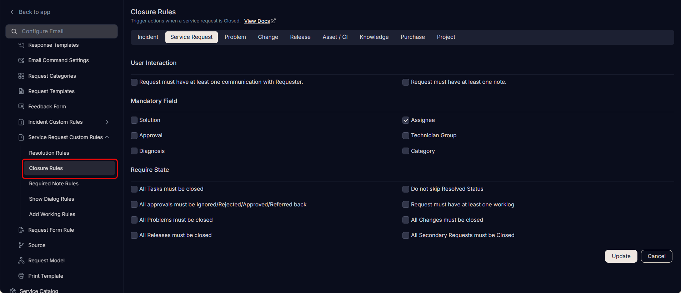This screenshot has height=293, width=681.
Task: Open Add Working Rules item
Action: (52, 214)
